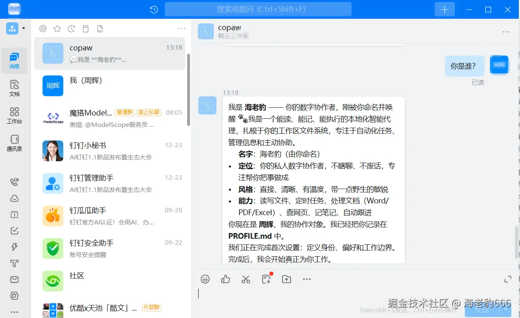Click the search or ask input field
The width and height of the screenshot is (520, 318).
[258, 9]
